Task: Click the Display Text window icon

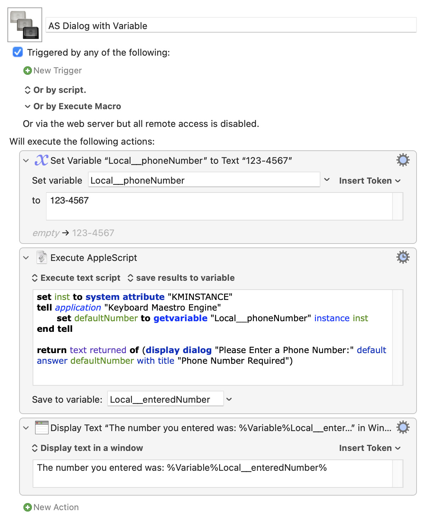Action: tap(41, 428)
